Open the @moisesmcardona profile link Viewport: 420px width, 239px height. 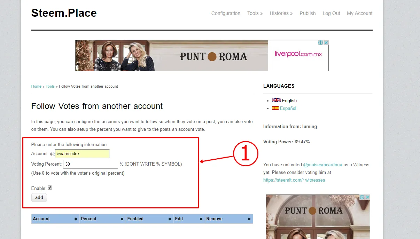point(323,165)
